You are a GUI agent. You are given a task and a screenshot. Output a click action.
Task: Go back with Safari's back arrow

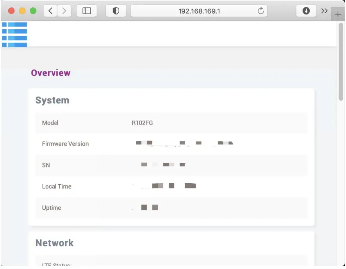point(50,11)
